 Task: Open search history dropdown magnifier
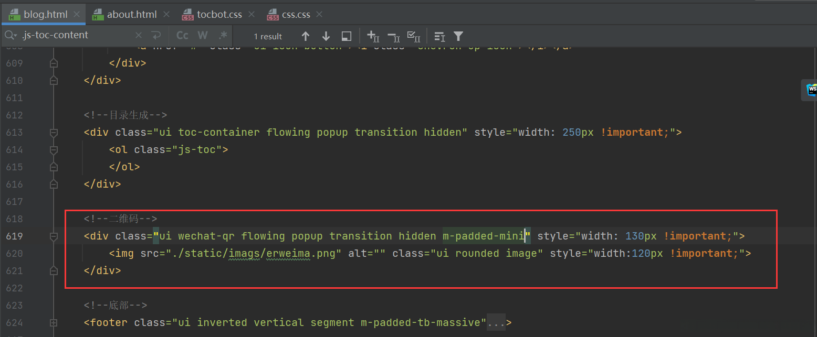pyautogui.click(x=11, y=35)
